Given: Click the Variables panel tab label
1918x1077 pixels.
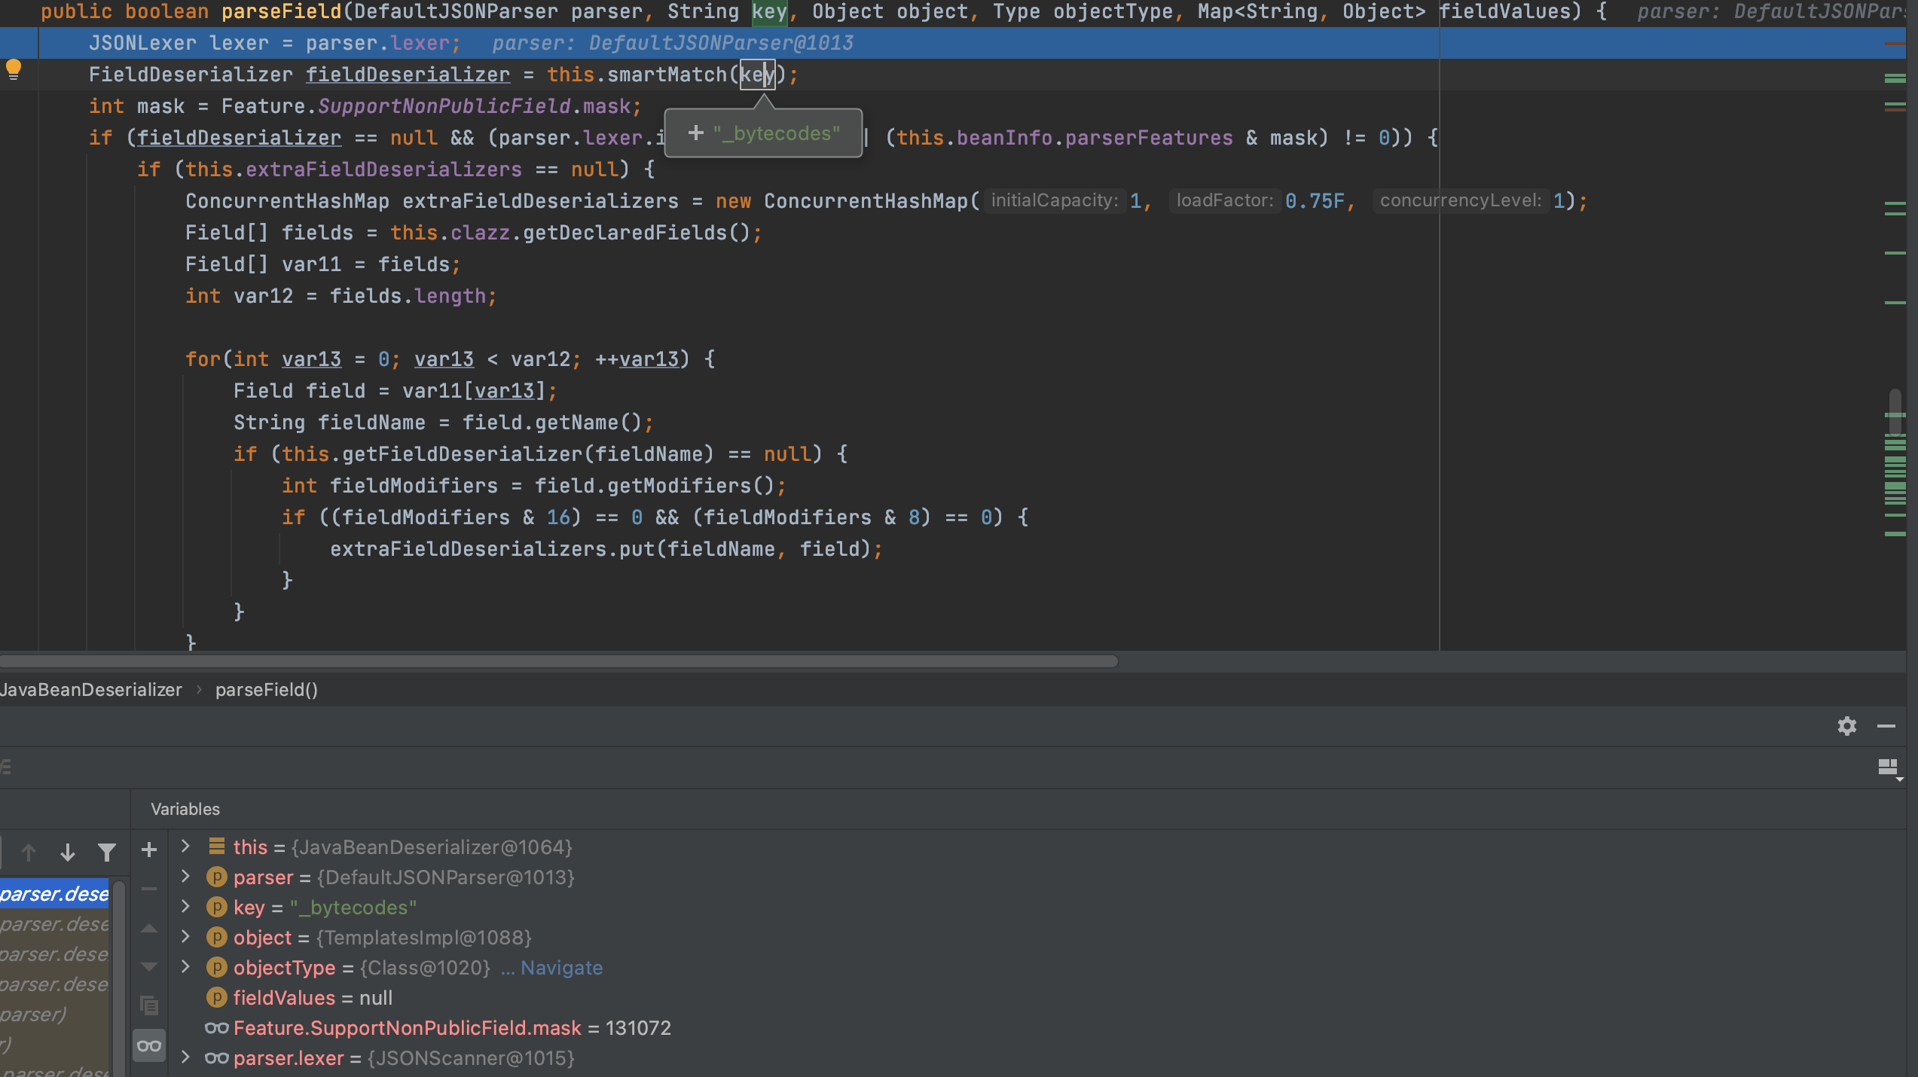Looking at the screenshot, I should 185,809.
